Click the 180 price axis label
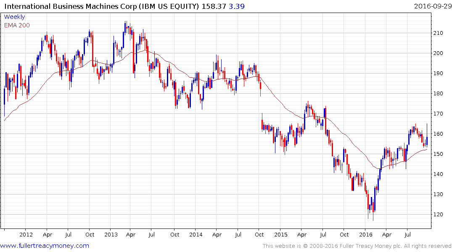Image resolution: width=452 pixels, height=252 pixels. click(438, 94)
